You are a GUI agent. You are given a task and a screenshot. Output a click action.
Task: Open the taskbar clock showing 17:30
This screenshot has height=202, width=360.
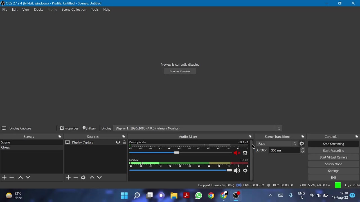(340, 195)
